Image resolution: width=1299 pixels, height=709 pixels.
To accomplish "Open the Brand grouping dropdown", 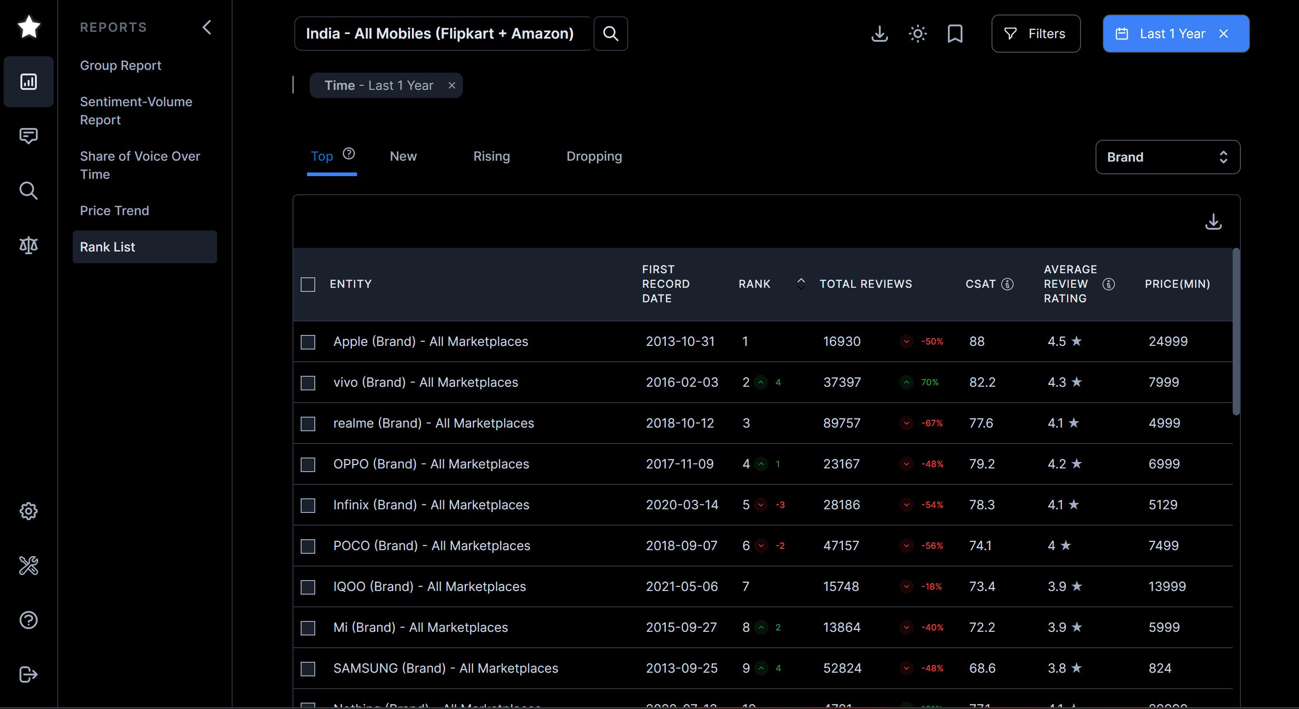I will pyautogui.click(x=1167, y=157).
